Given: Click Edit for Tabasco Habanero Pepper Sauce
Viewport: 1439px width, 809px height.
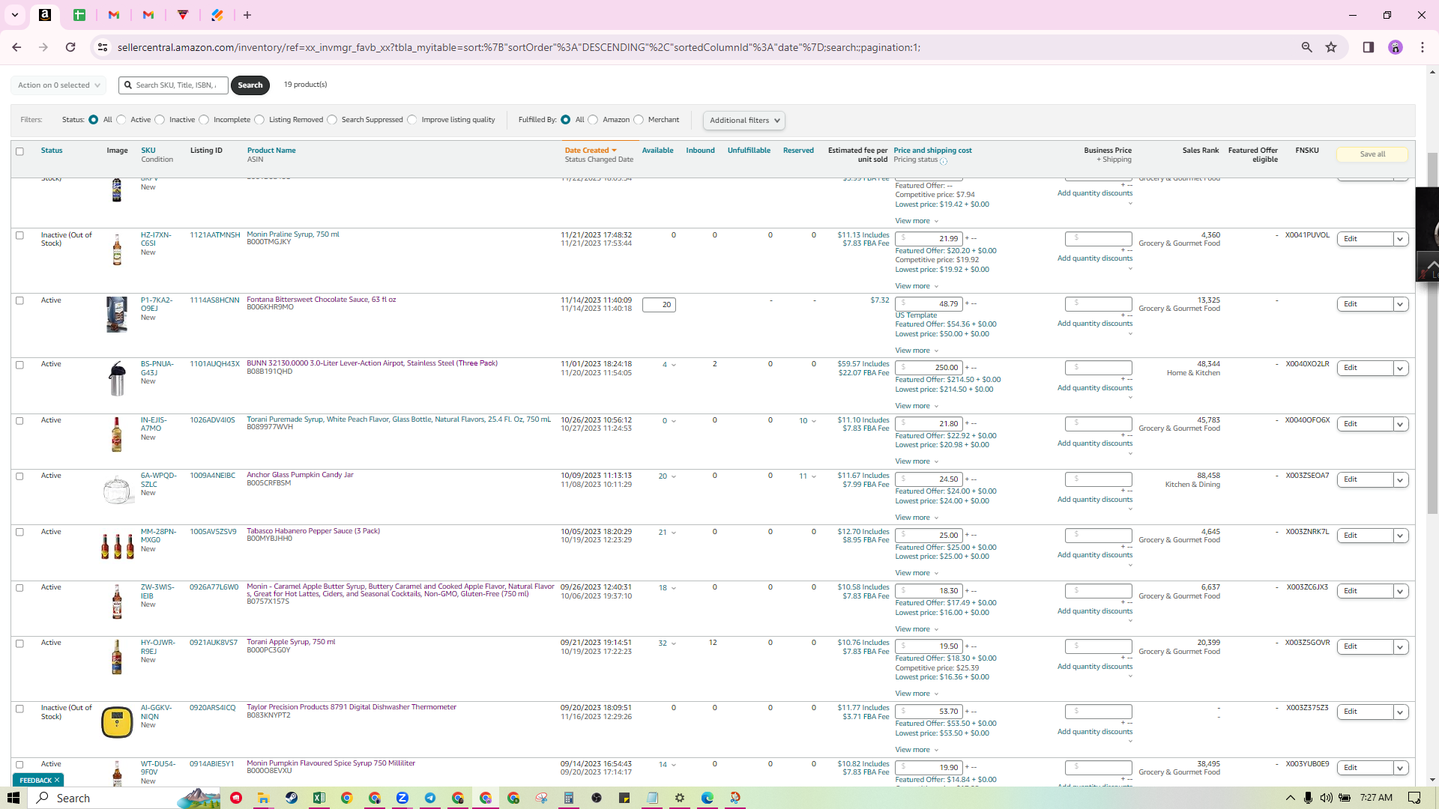Looking at the screenshot, I should tap(1365, 536).
